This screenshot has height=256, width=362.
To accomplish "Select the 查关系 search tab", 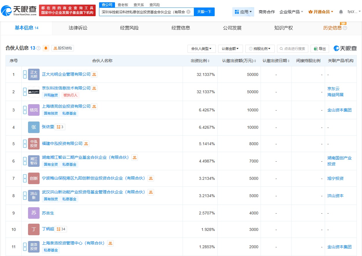I will pyautogui.click(x=139, y=5).
